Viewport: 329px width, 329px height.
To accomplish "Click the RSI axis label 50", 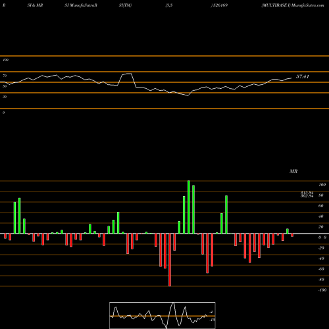I will point(5,86).
